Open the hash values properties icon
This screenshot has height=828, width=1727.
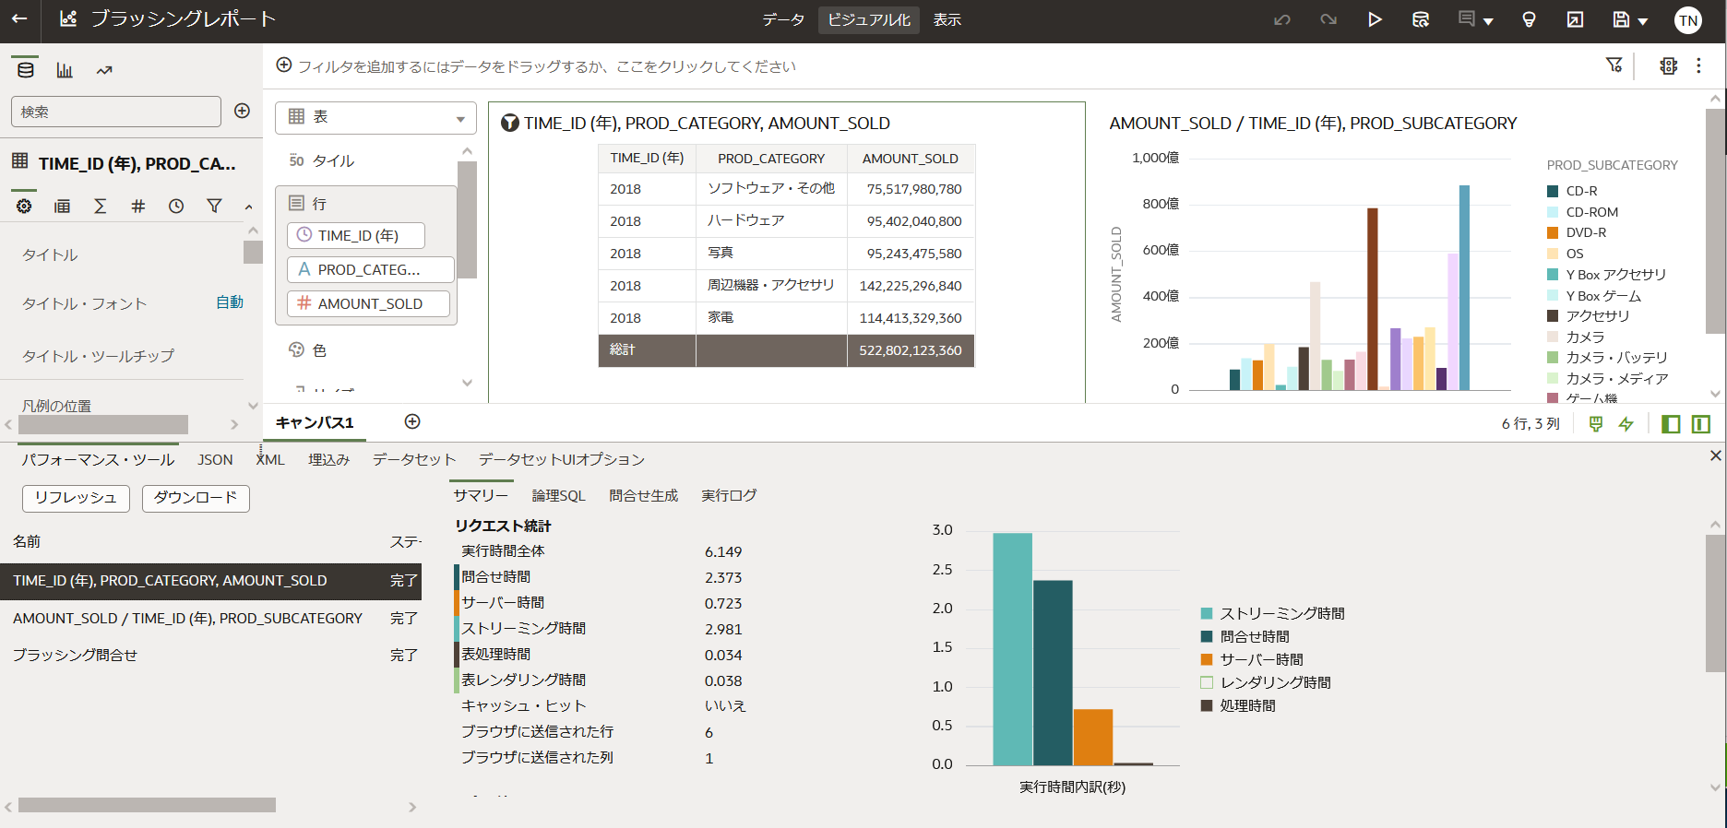[137, 206]
